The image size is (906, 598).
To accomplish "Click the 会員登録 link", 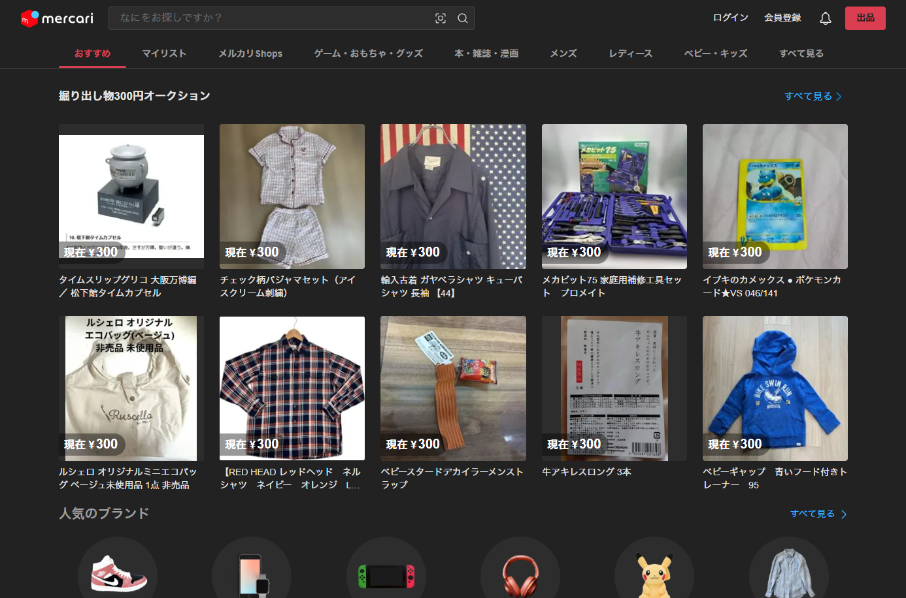I will click(x=782, y=18).
